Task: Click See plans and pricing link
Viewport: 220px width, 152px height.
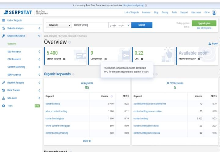Action: pyautogui.click(x=133, y=5)
